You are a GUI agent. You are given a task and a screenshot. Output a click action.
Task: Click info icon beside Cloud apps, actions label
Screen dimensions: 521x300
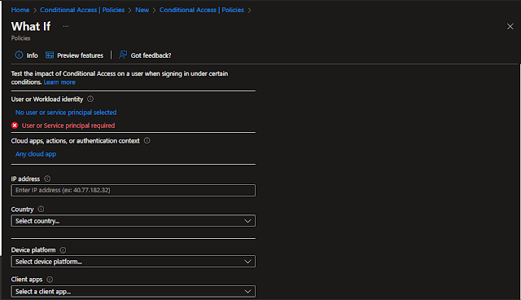pos(147,140)
